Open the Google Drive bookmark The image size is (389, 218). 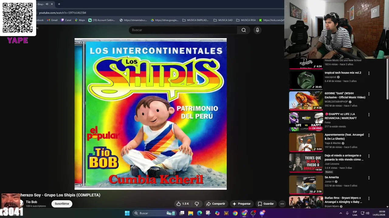164,20
